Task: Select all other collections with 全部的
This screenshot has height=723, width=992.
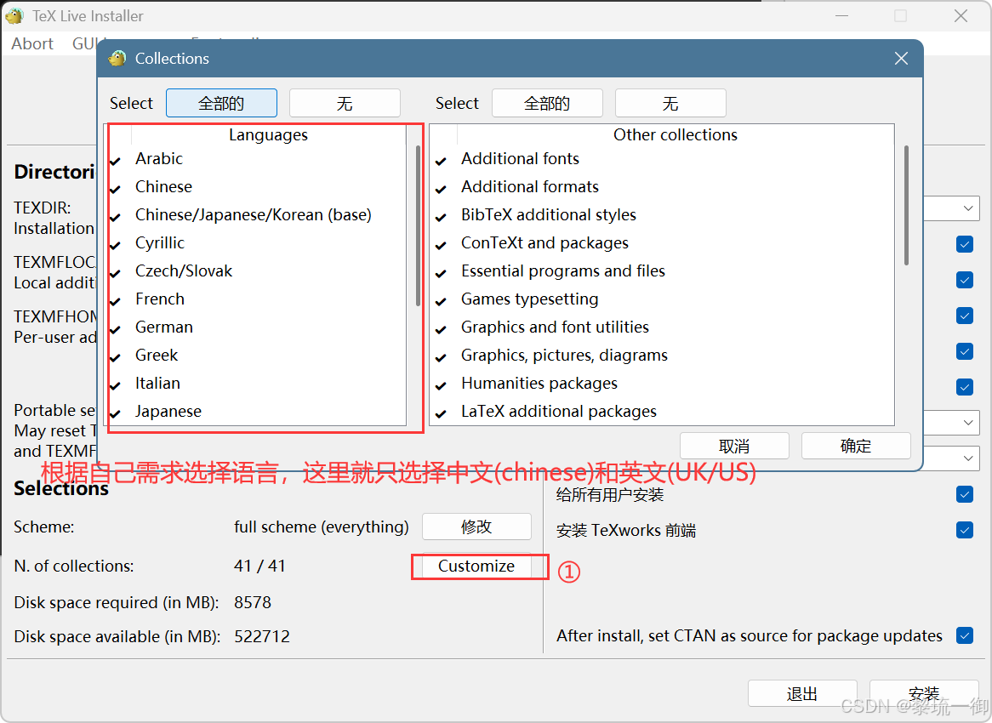Action: point(547,103)
